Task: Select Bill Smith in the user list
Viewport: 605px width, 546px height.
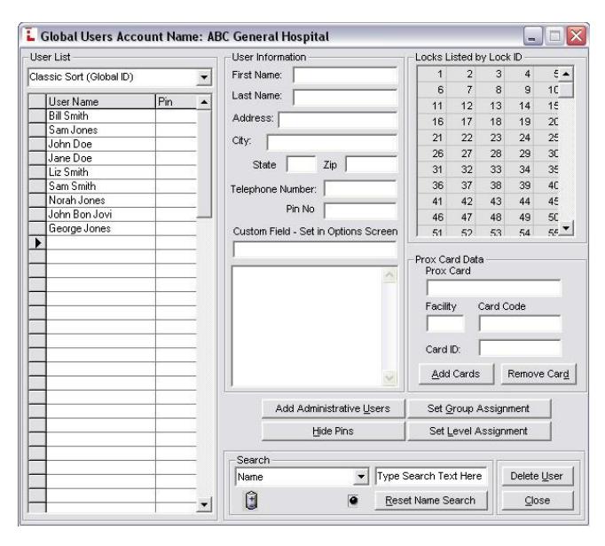Action: pos(101,115)
